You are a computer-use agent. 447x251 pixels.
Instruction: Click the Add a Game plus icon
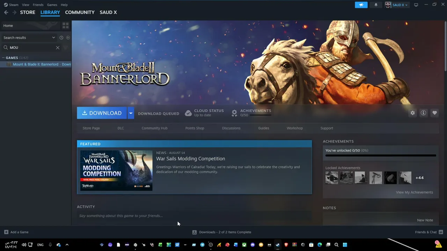pos(6,232)
